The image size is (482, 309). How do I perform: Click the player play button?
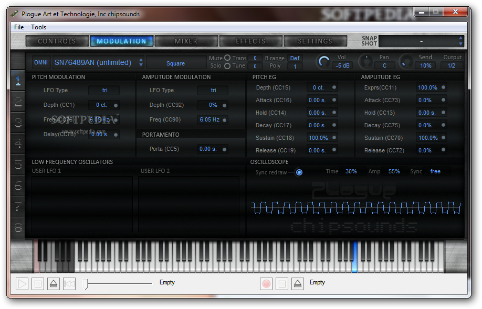point(22,284)
